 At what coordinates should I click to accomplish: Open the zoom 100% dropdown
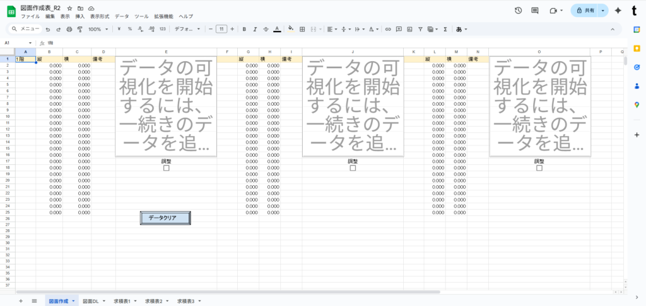[x=98, y=29]
